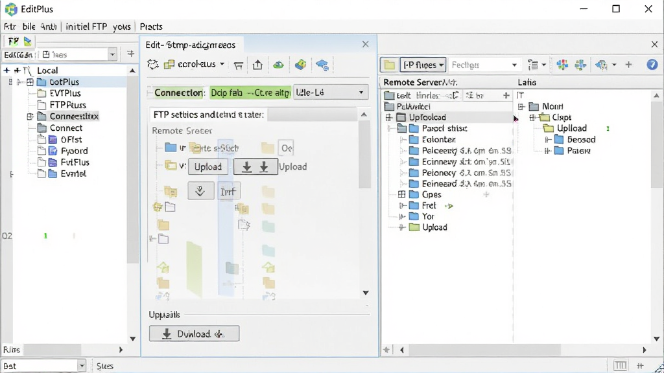Click the filter funnel icon in dialog toolbar
The height and width of the screenshot is (373, 664).
pos(239,65)
